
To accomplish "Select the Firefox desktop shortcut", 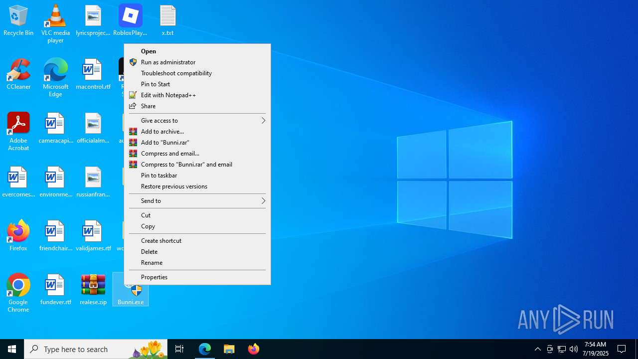I will tap(18, 236).
